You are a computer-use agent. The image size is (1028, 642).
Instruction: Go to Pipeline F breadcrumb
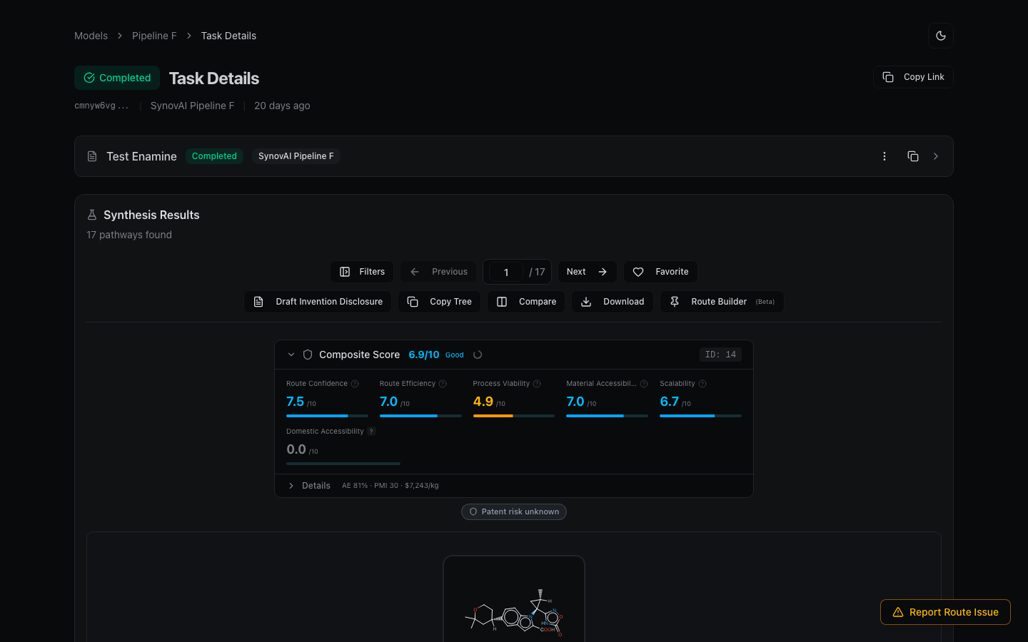click(154, 36)
